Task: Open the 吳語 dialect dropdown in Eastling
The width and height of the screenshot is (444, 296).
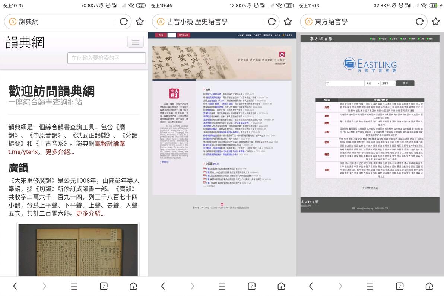Action: point(372,83)
